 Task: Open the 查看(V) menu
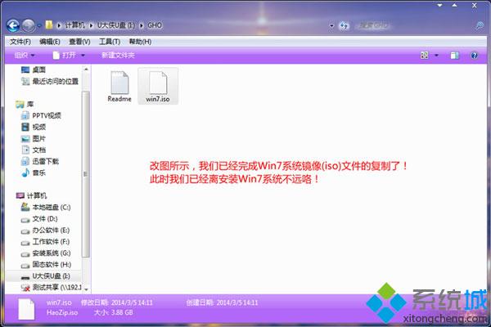coord(79,42)
